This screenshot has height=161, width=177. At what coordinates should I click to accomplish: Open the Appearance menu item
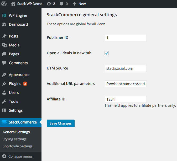(19, 75)
